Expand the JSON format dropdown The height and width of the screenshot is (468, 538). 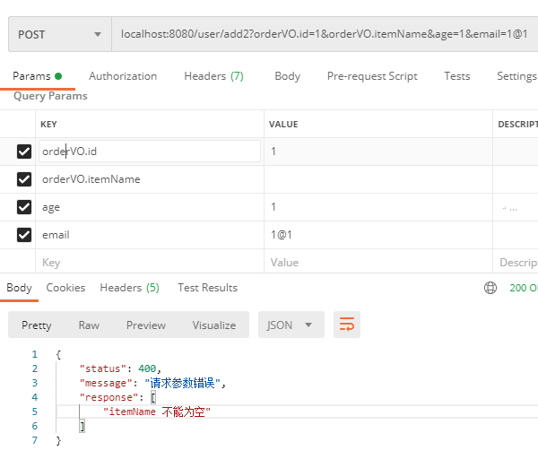(291, 325)
